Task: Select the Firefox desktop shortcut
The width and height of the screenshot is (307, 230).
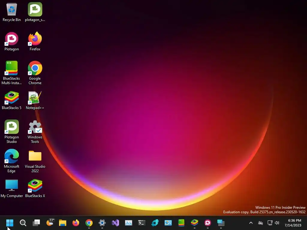Action: click(35, 41)
